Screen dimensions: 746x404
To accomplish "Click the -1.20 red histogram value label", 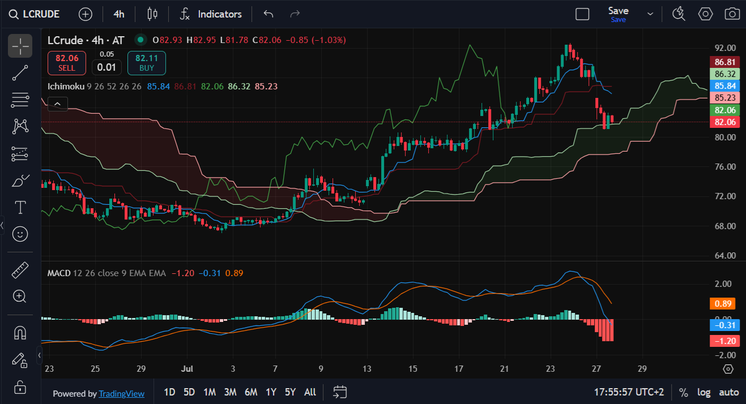I will pos(725,341).
